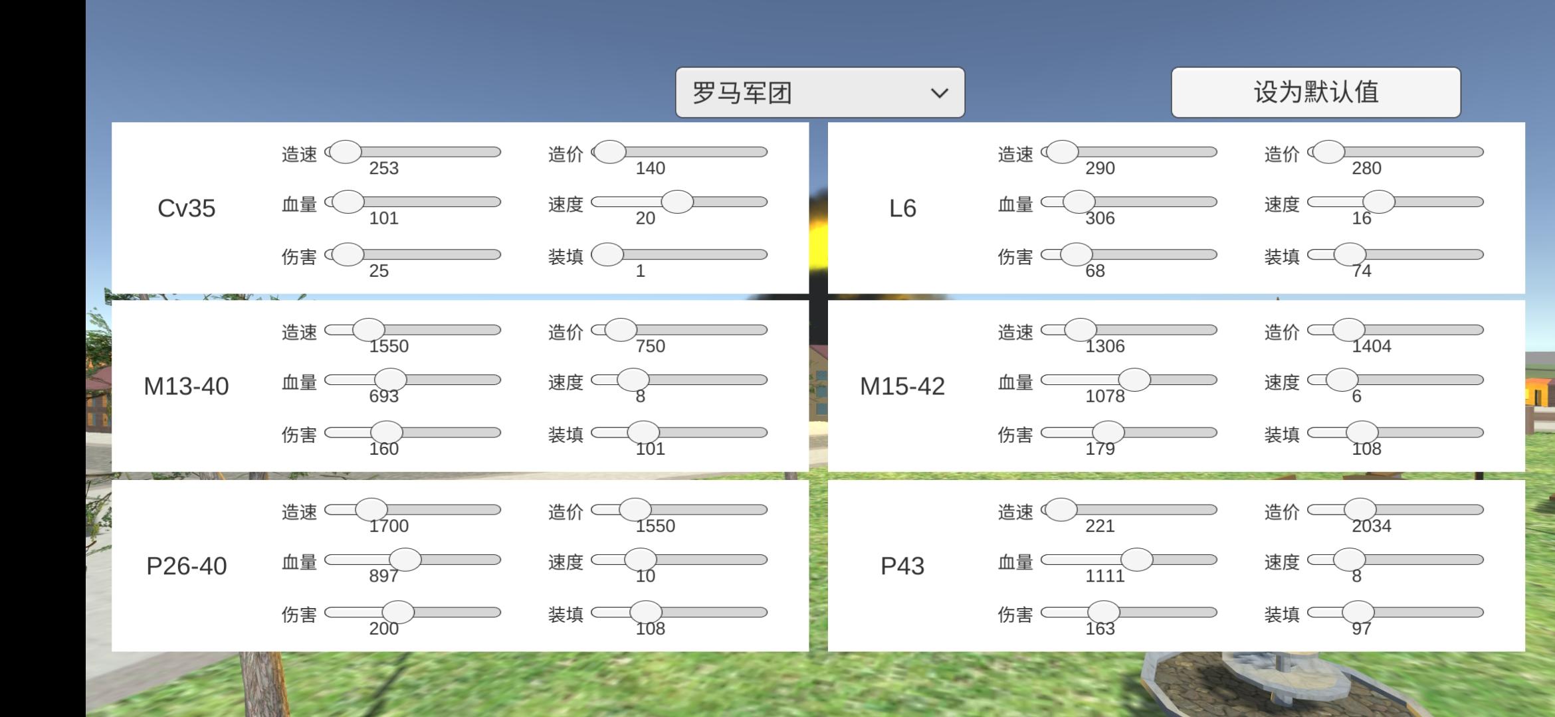Click the Cv35 血量 slider handle
The image size is (1555, 717).
click(x=348, y=202)
